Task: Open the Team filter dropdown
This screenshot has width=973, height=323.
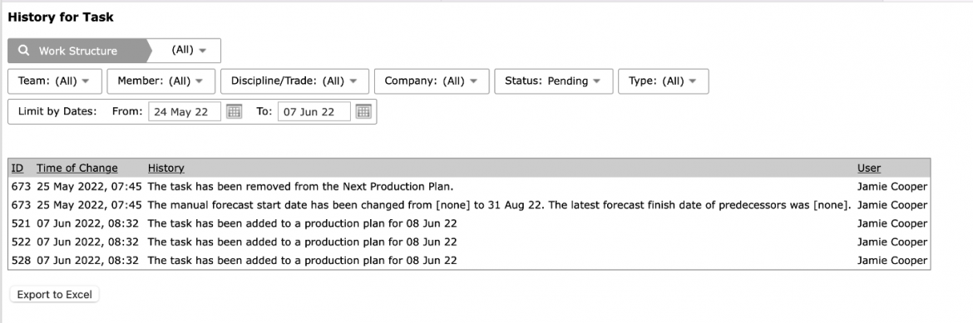Action: [55, 81]
